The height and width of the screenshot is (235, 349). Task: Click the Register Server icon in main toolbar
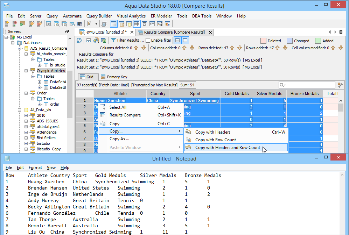[x=7, y=24]
